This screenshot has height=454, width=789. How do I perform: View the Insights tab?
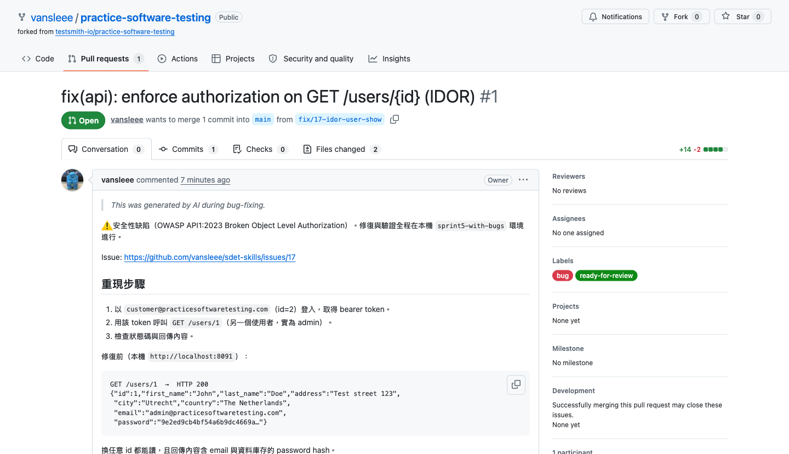389,59
